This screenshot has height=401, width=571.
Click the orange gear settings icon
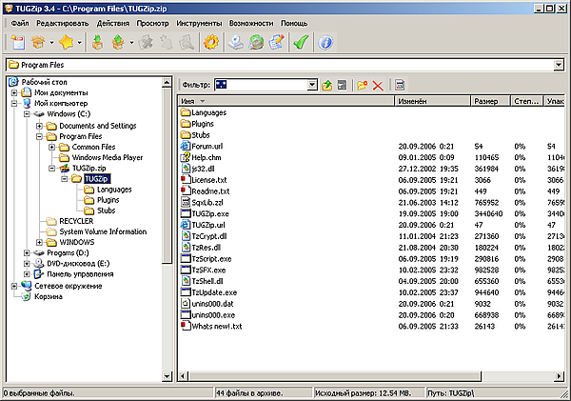click(212, 43)
